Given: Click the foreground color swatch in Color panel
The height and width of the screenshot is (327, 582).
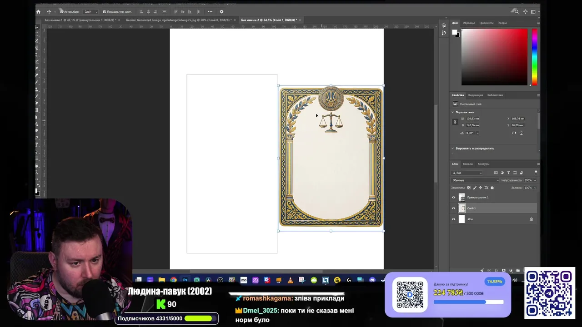Looking at the screenshot, I should 454,33.
